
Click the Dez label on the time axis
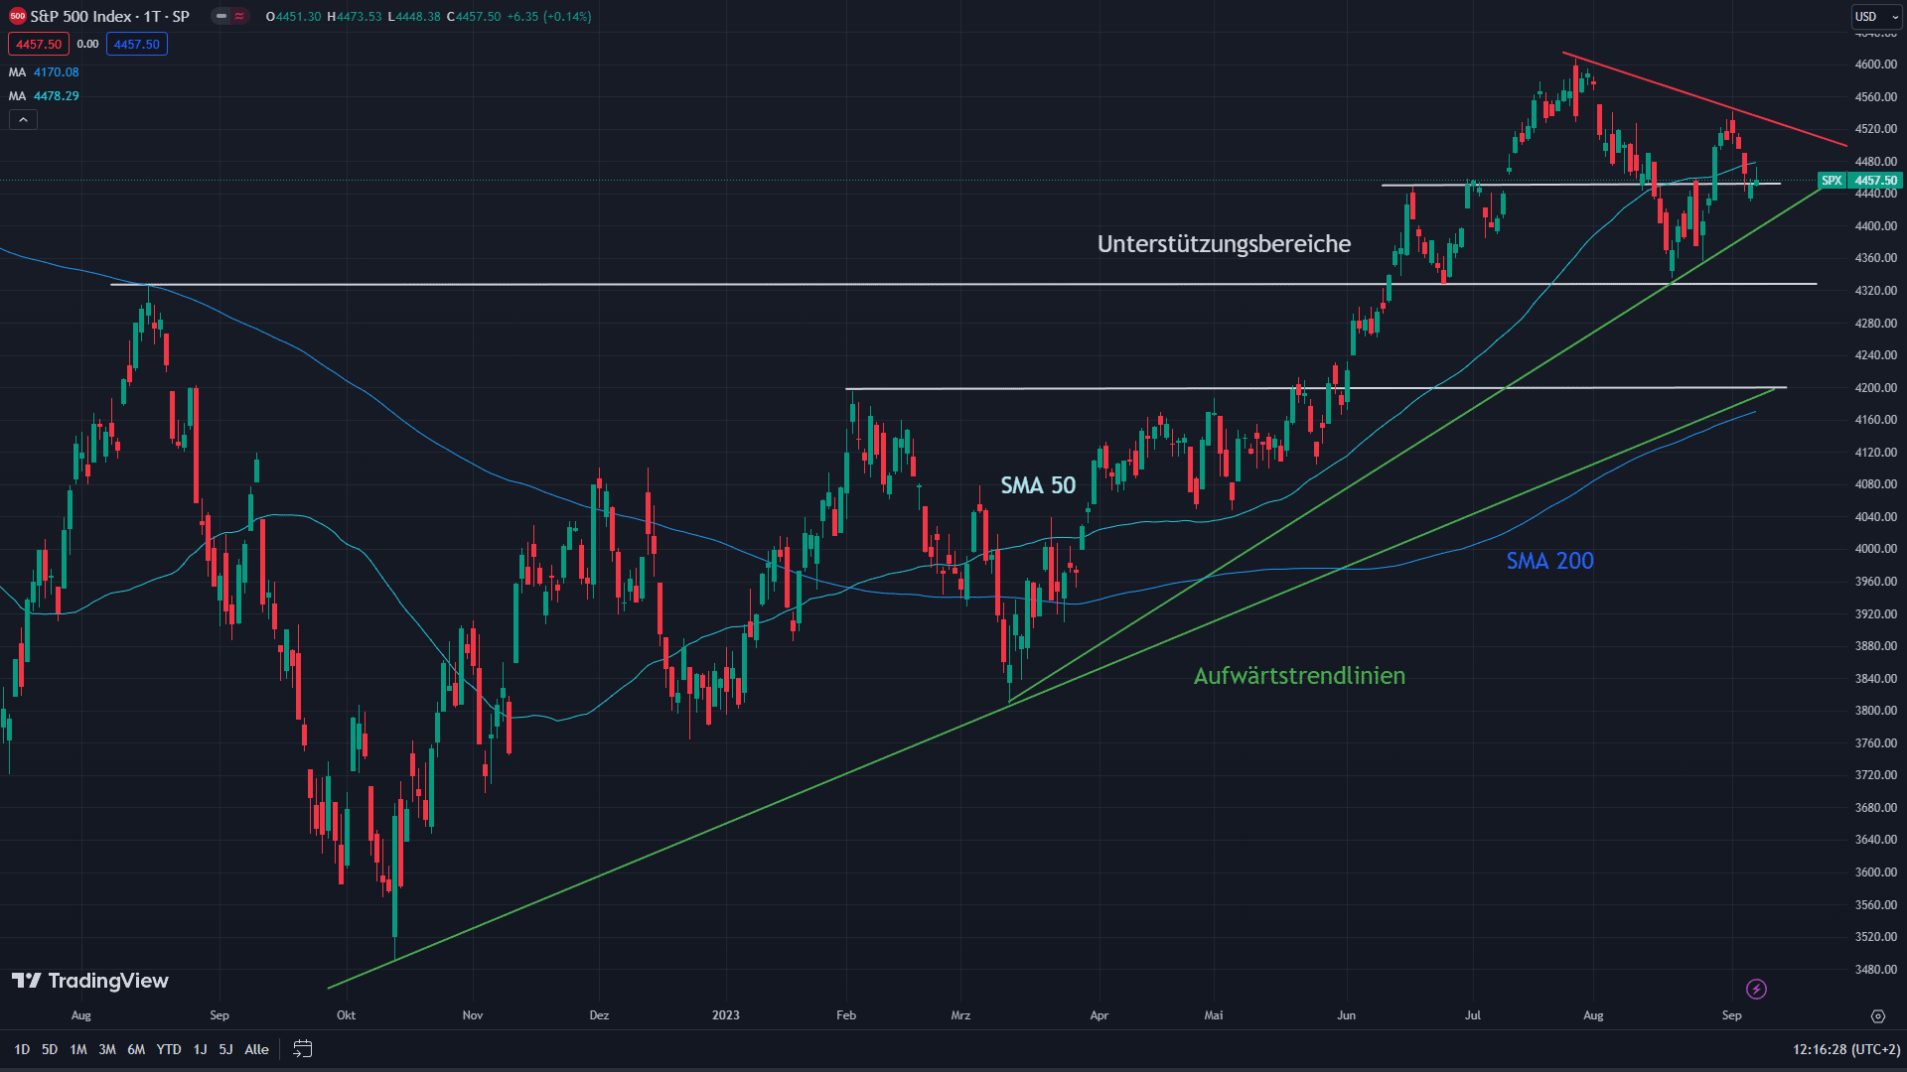[599, 1015]
